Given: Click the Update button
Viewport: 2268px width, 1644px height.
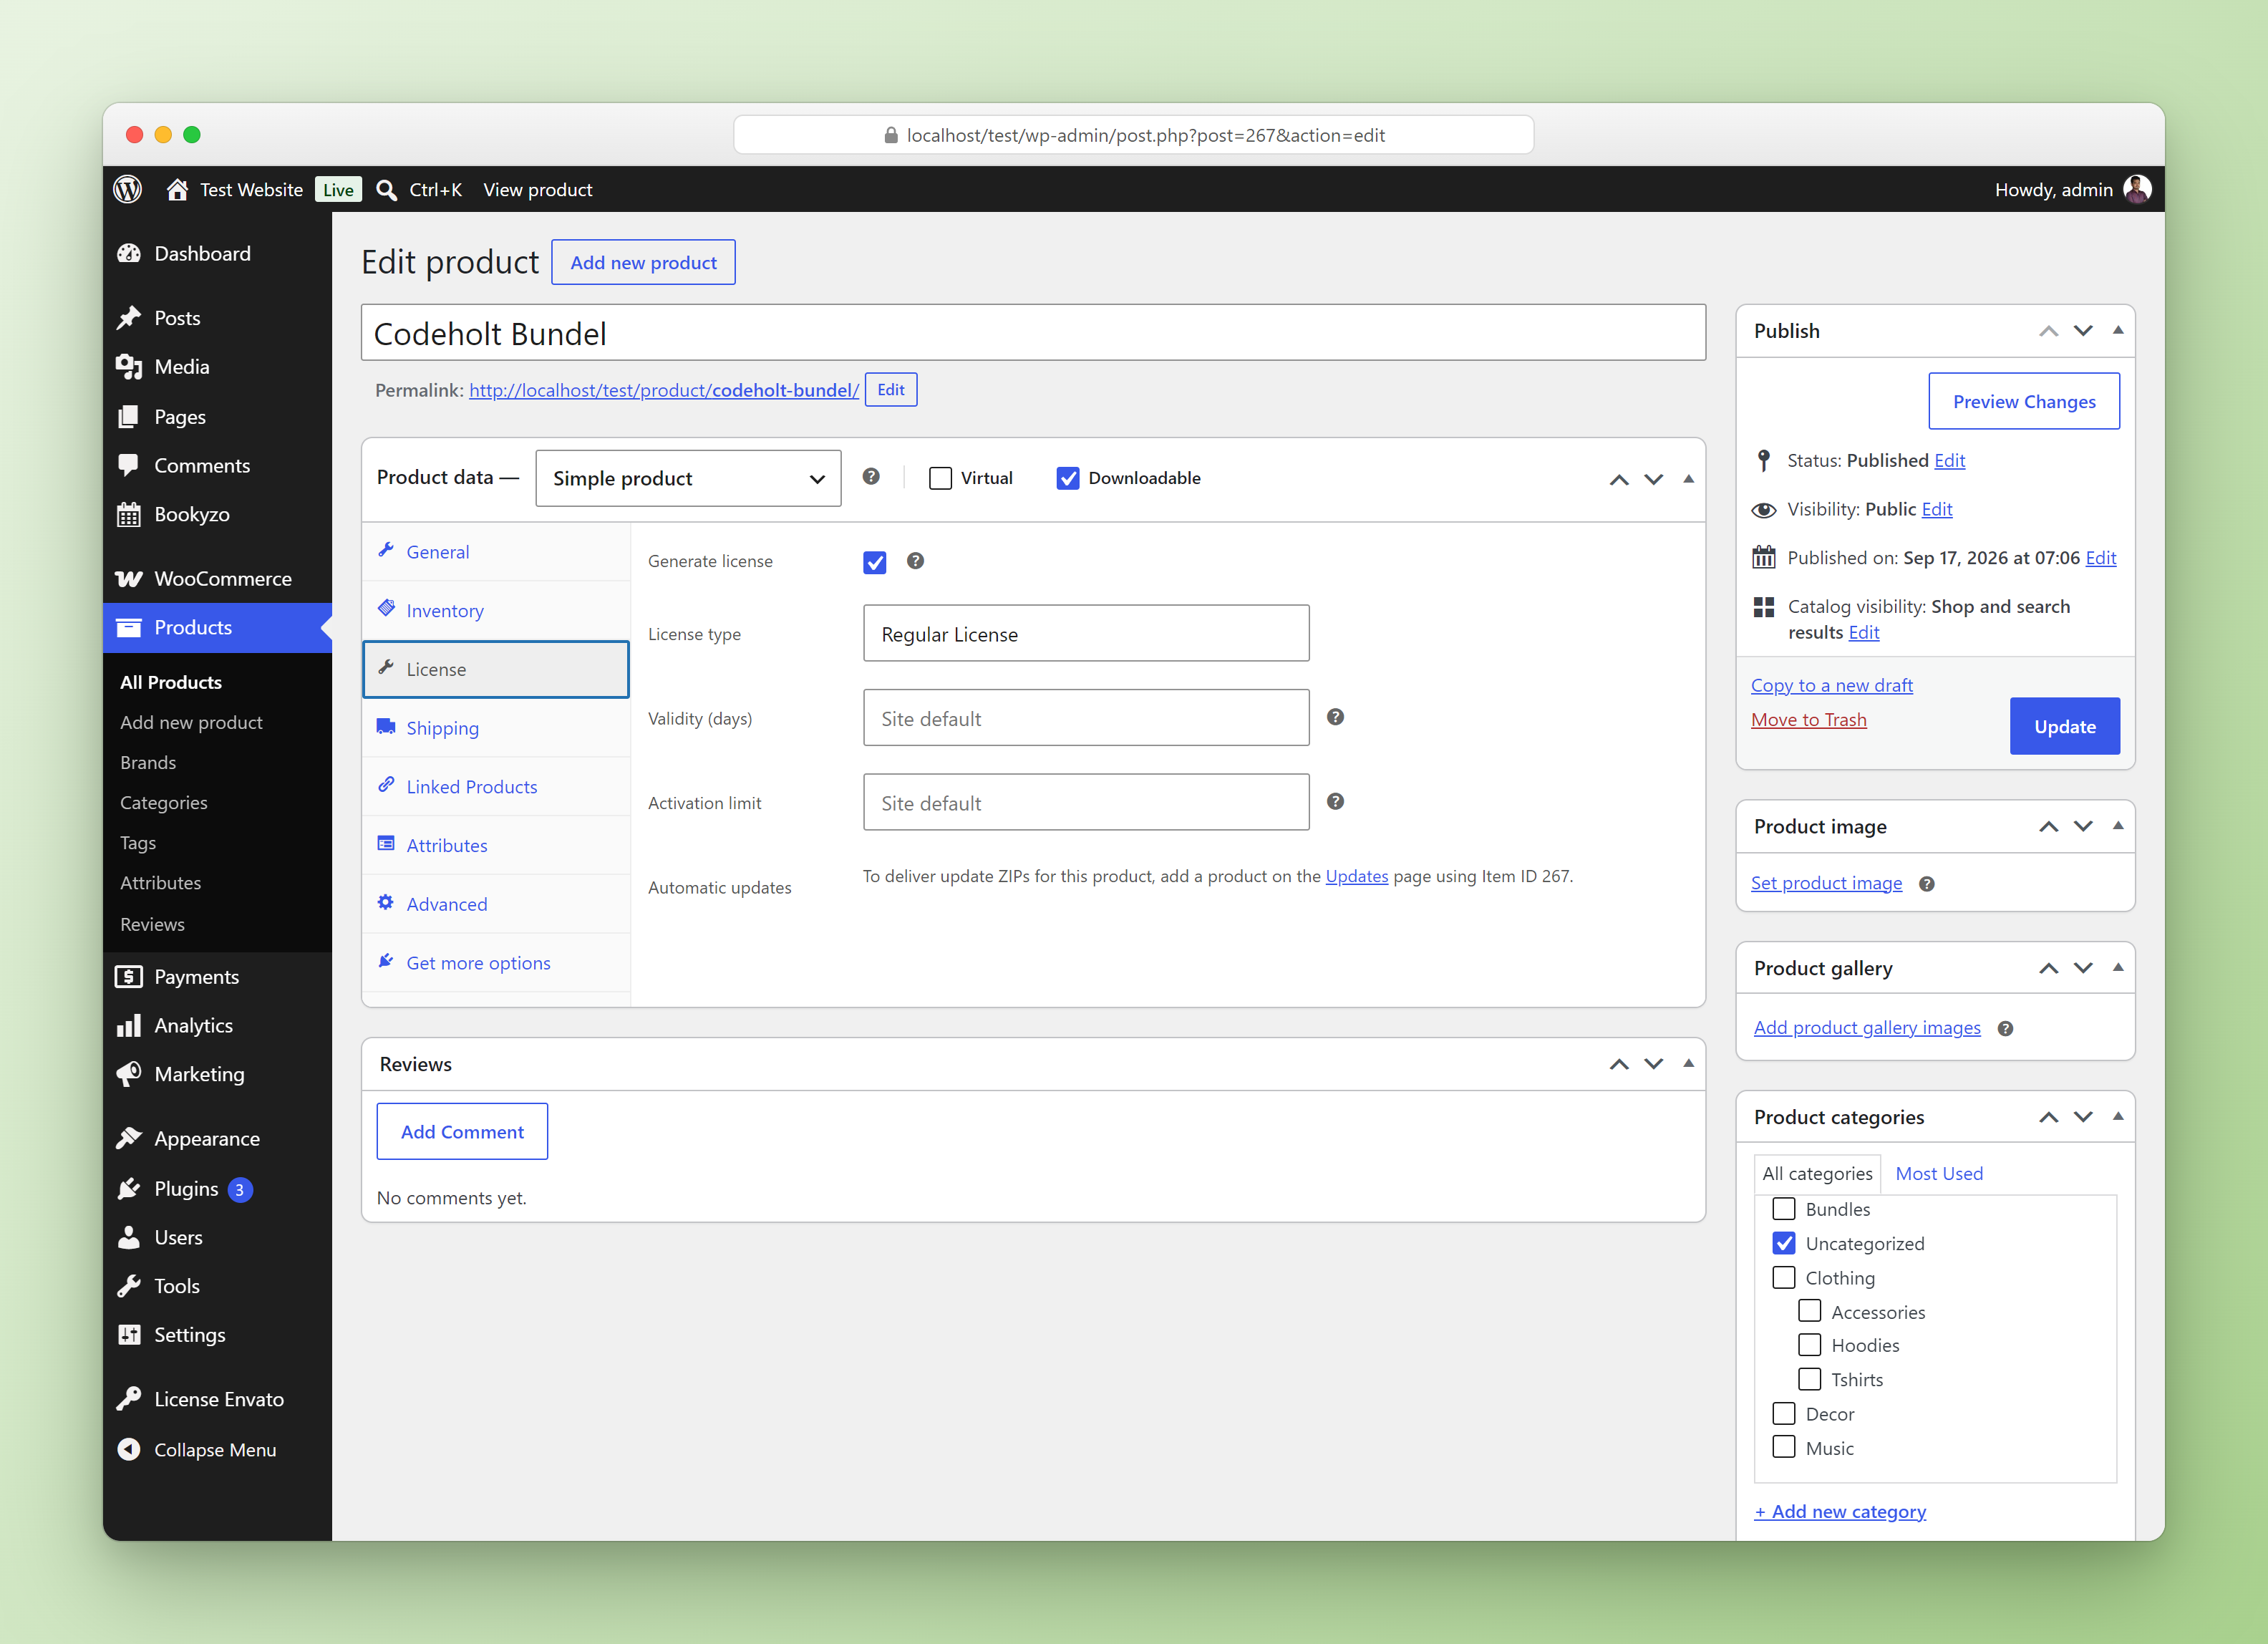Looking at the screenshot, I should 2065,726.
